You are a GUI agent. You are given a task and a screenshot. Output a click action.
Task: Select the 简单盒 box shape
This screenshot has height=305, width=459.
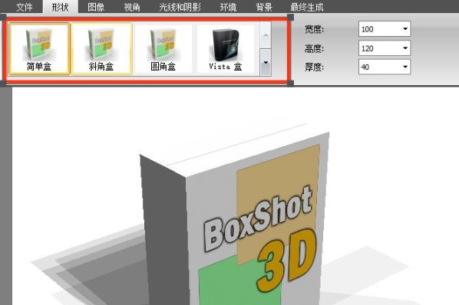(39, 49)
